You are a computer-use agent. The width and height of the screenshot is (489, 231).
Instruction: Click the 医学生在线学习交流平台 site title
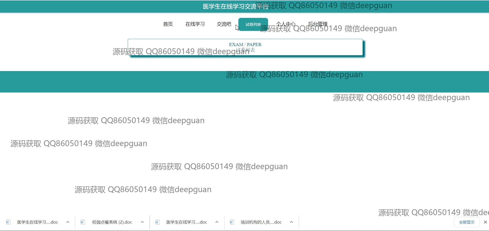[x=235, y=6]
